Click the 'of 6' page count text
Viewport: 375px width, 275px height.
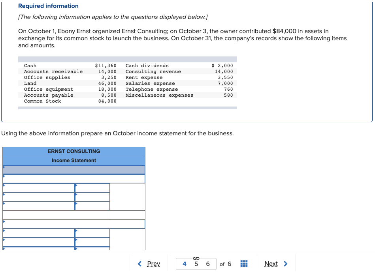[225, 264]
